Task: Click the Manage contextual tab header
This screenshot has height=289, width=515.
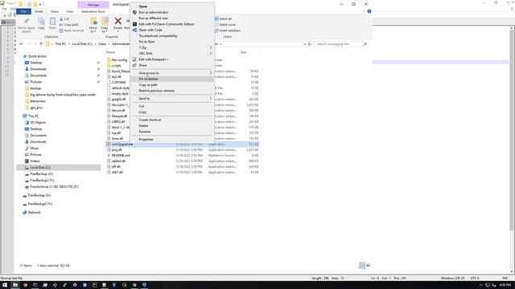Action: click(93, 5)
